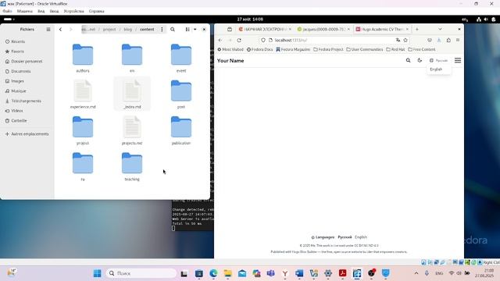500x281 pixels.
Task: Expand Free Content bookmark folder
Action: pos(422,49)
